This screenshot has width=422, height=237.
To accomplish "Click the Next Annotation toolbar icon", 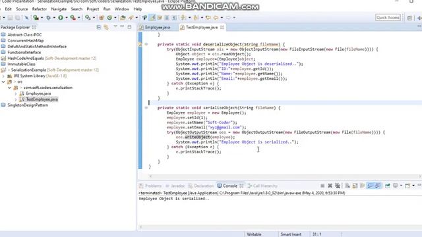I will pos(183,18).
